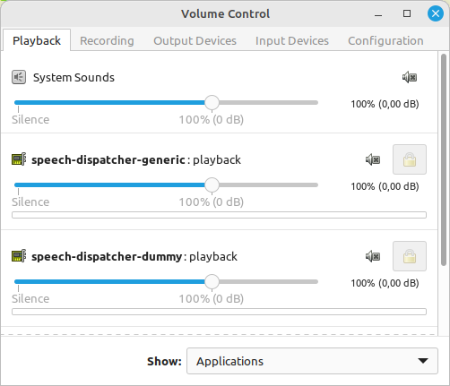Click the speech-dispatcher-dummy sound card icon

pos(19,256)
